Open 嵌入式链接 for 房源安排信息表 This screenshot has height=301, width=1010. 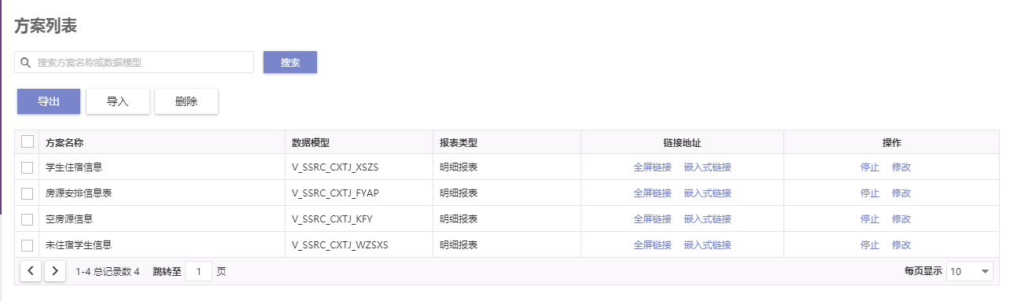[x=708, y=193]
